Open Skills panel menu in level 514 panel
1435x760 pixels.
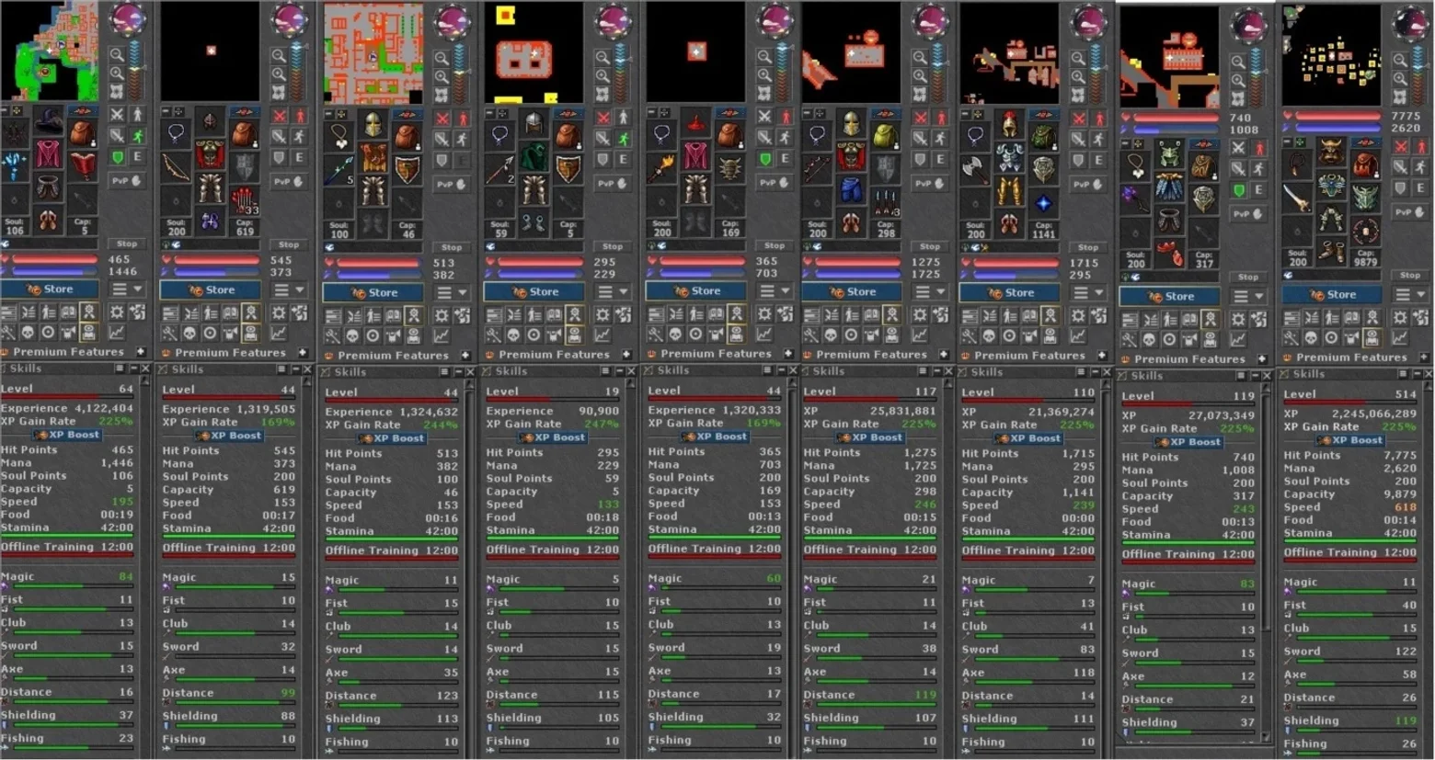click(1403, 374)
